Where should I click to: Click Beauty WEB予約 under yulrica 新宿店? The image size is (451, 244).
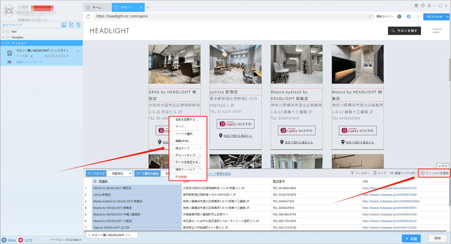pos(236,124)
